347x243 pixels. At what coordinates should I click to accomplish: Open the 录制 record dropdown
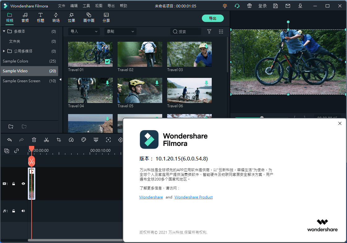point(120,32)
